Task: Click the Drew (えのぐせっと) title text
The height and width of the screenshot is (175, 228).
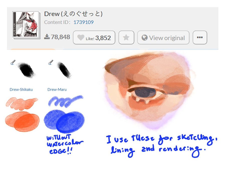Action: click(x=73, y=14)
